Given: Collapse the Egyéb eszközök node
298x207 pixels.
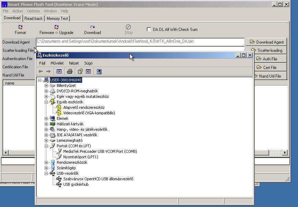Looking at the screenshot, I should [46, 102].
